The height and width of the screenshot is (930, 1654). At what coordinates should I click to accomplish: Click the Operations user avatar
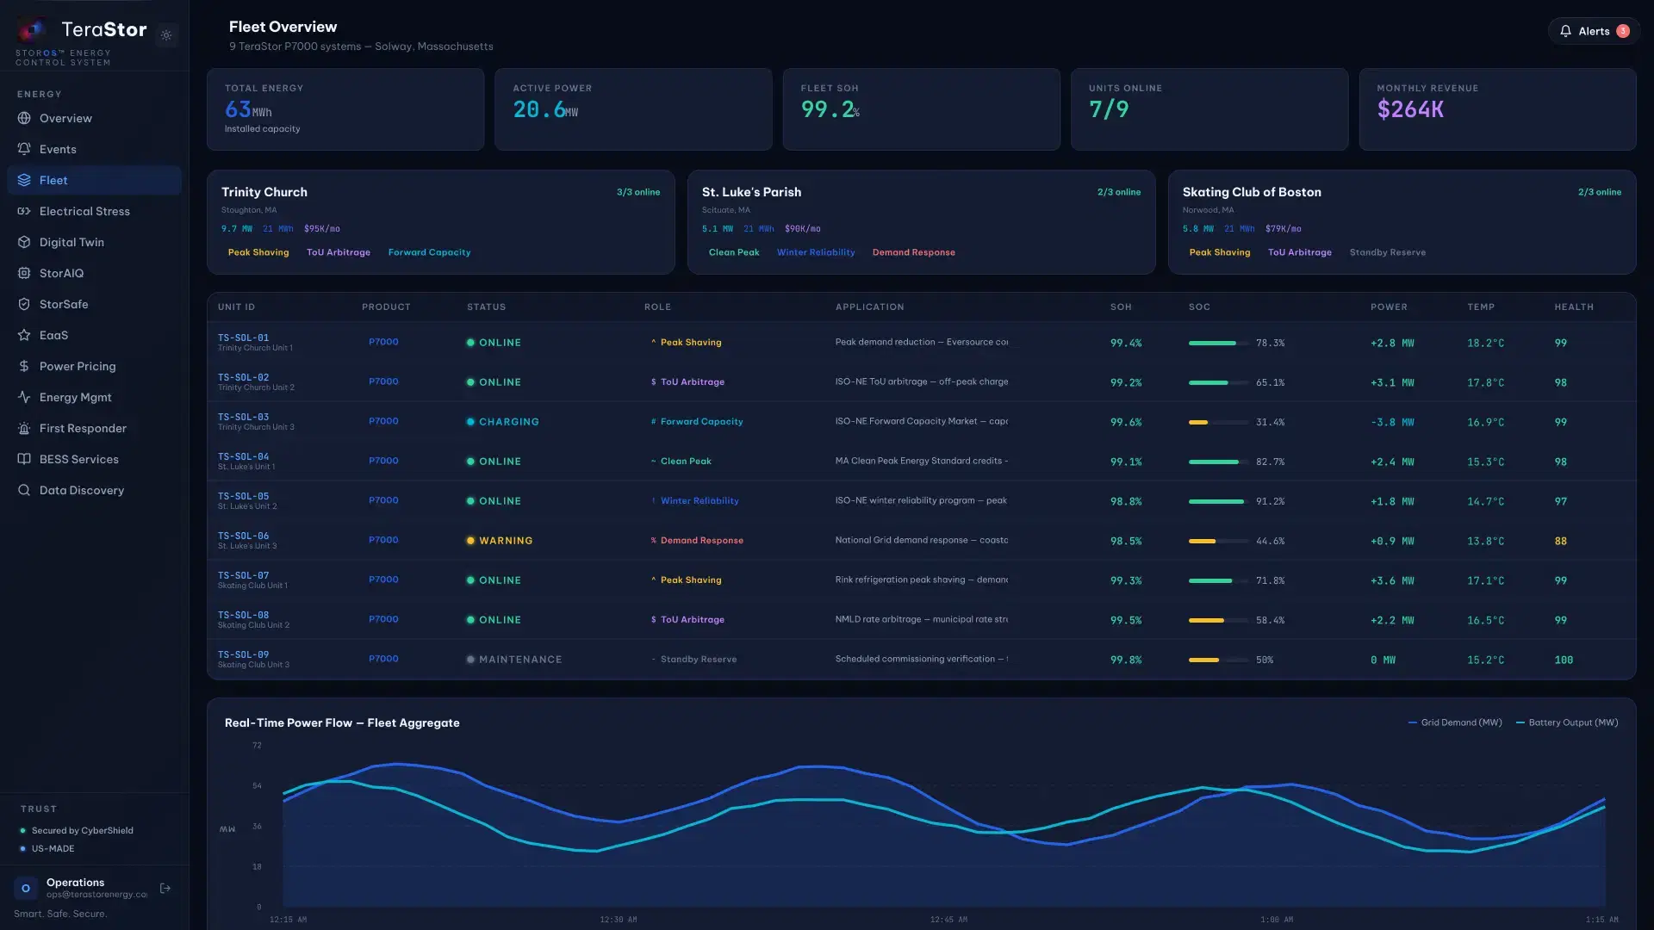pos(26,888)
